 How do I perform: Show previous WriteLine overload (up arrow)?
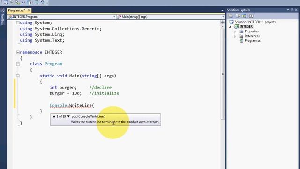click(54, 116)
